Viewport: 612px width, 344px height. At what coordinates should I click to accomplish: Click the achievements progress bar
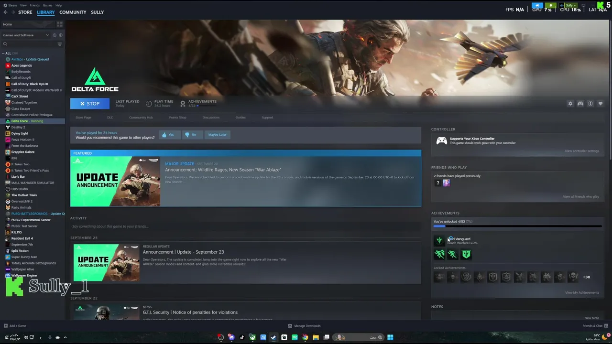(x=517, y=226)
